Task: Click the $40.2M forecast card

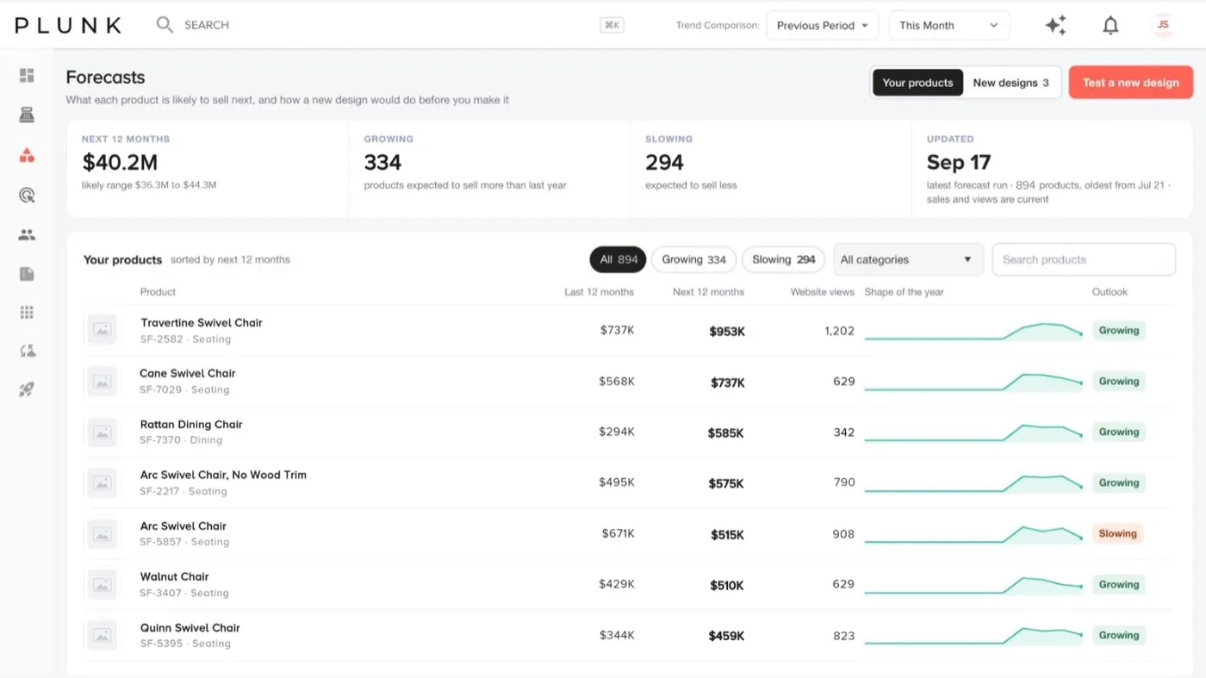Action: 208,169
